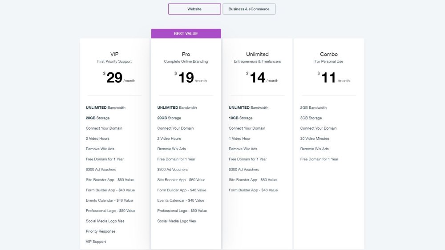Click Combo plan's Free Domain for 1 Year
Screen dimensions: 445x250
point(319,159)
